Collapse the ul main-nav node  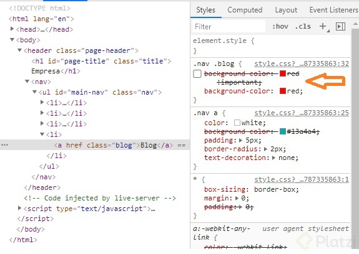point(34,92)
